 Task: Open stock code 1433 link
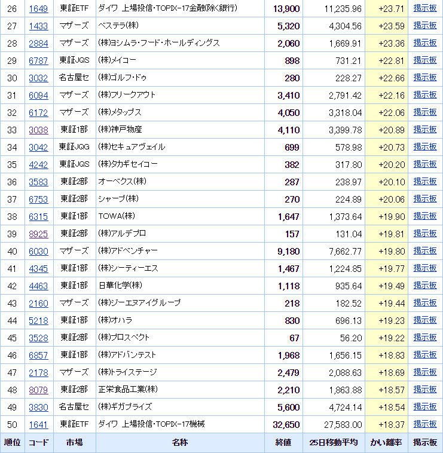(x=38, y=26)
